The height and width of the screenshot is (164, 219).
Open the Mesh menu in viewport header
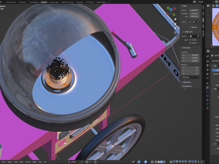(21, 162)
